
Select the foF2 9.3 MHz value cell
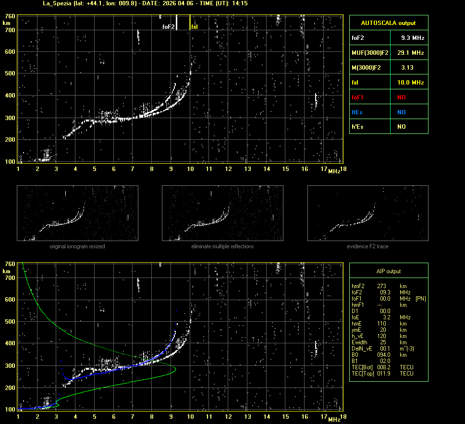pos(412,37)
